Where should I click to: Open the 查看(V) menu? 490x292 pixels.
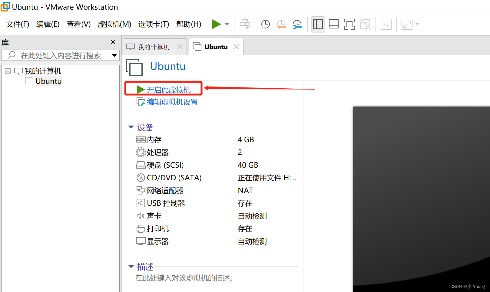click(78, 24)
